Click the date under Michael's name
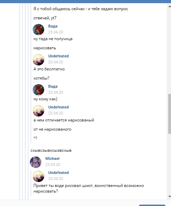Screen dimensions: 171x206 coord(53,164)
